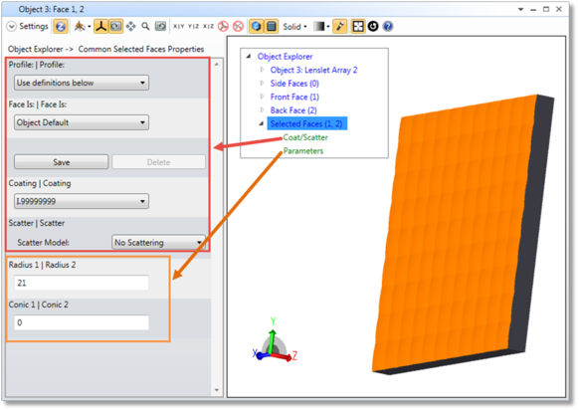Image resolution: width=579 pixels, height=410 pixels.
Task: Select 'Back Face (2)' tree item
Action: [x=293, y=110]
